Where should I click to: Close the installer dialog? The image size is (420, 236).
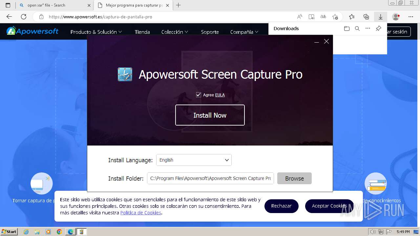(326, 41)
